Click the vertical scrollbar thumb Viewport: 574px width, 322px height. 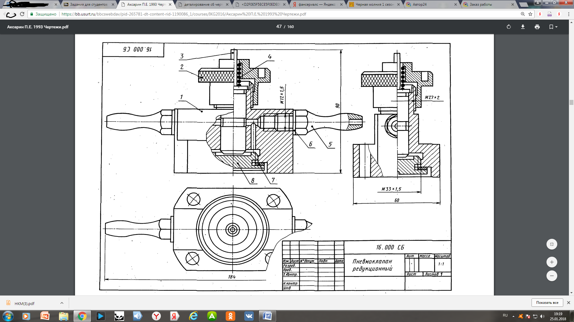pos(571,102)
